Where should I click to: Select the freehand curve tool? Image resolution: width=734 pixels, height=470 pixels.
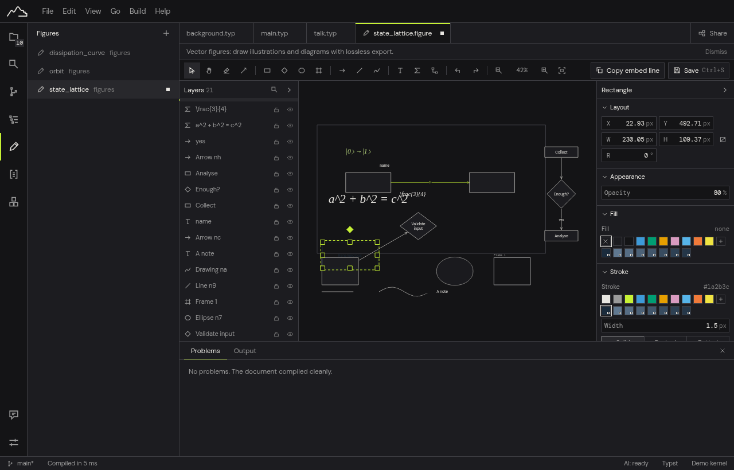[x=376, y=70]
